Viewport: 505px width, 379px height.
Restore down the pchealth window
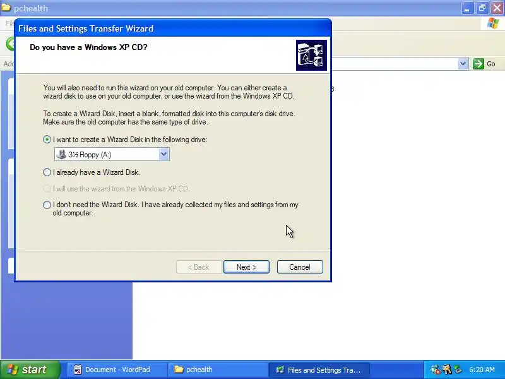(482, 8)
